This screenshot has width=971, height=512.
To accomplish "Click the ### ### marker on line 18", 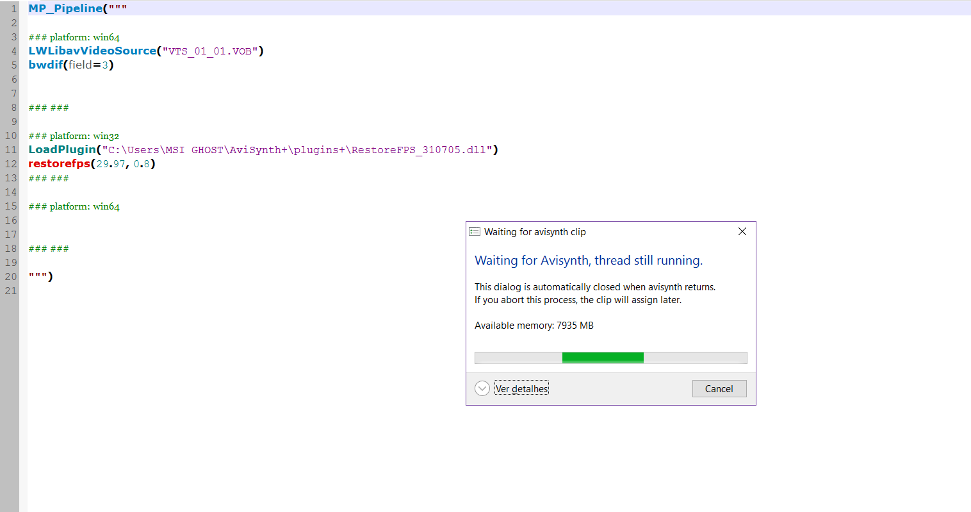I will pos(49,249).
